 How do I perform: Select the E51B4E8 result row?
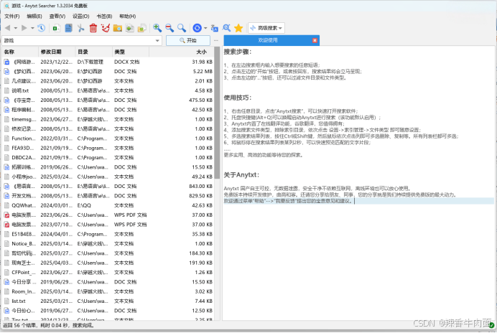pos(108,234)
